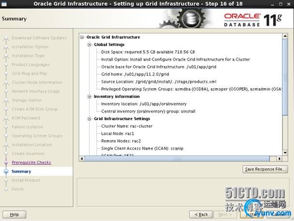Select the Grid Plug and Play step
The image size is (294, 221).
coord(29,74)
